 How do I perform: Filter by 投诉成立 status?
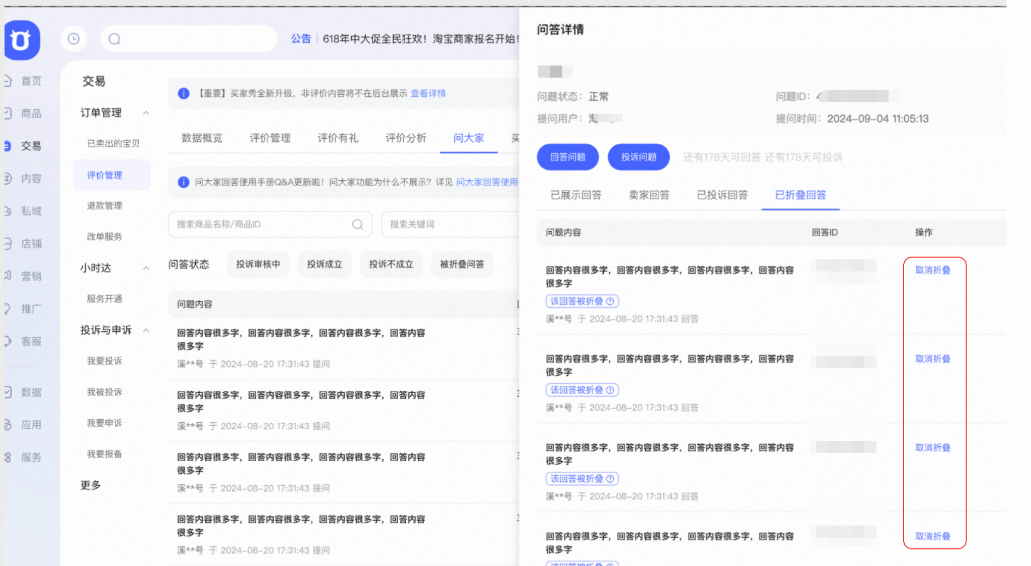click(x=324, y=264)
